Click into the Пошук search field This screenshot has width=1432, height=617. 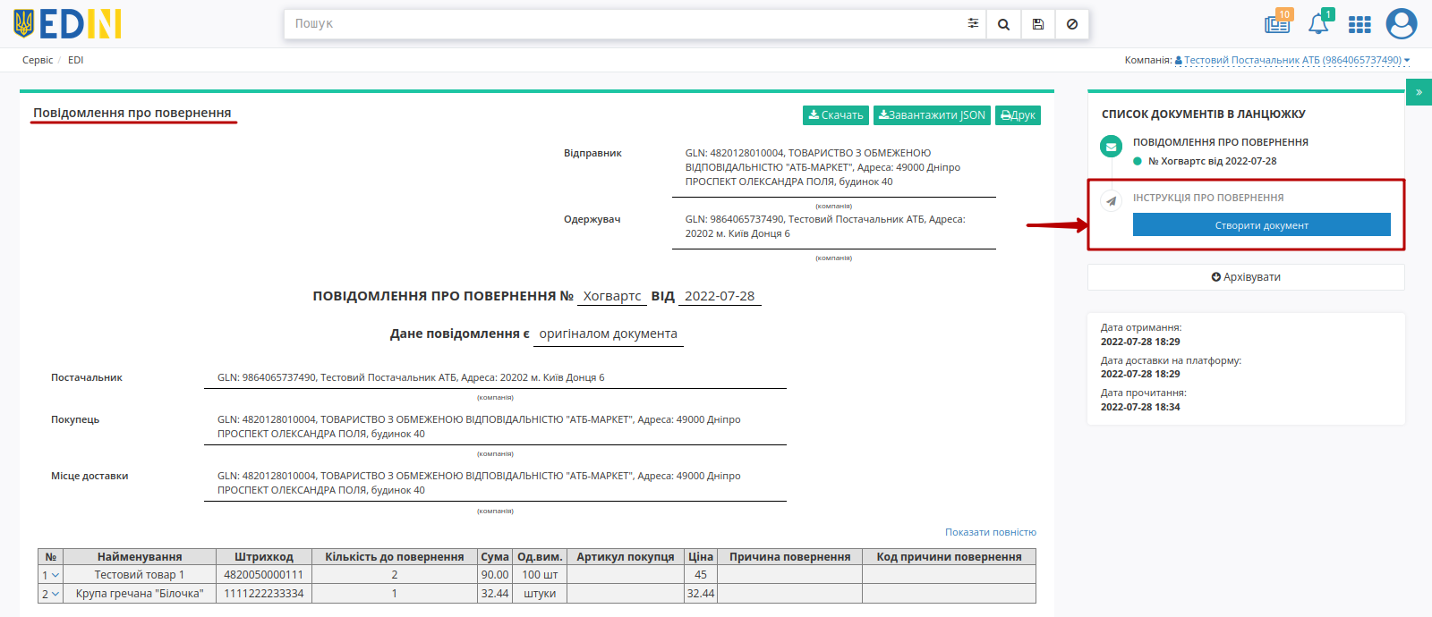(624, 24)
